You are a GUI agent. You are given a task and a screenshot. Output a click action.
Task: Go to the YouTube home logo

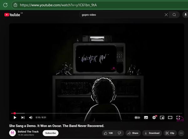point(12,15)
